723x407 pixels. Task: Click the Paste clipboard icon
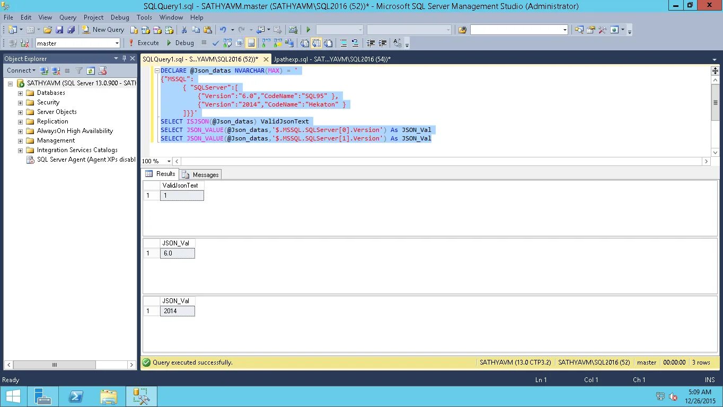(x=207, y=30)
